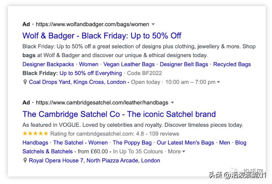
Task: Click the five-star rating for cambridgesatchel.com
Action: click(x=35, y=133)
